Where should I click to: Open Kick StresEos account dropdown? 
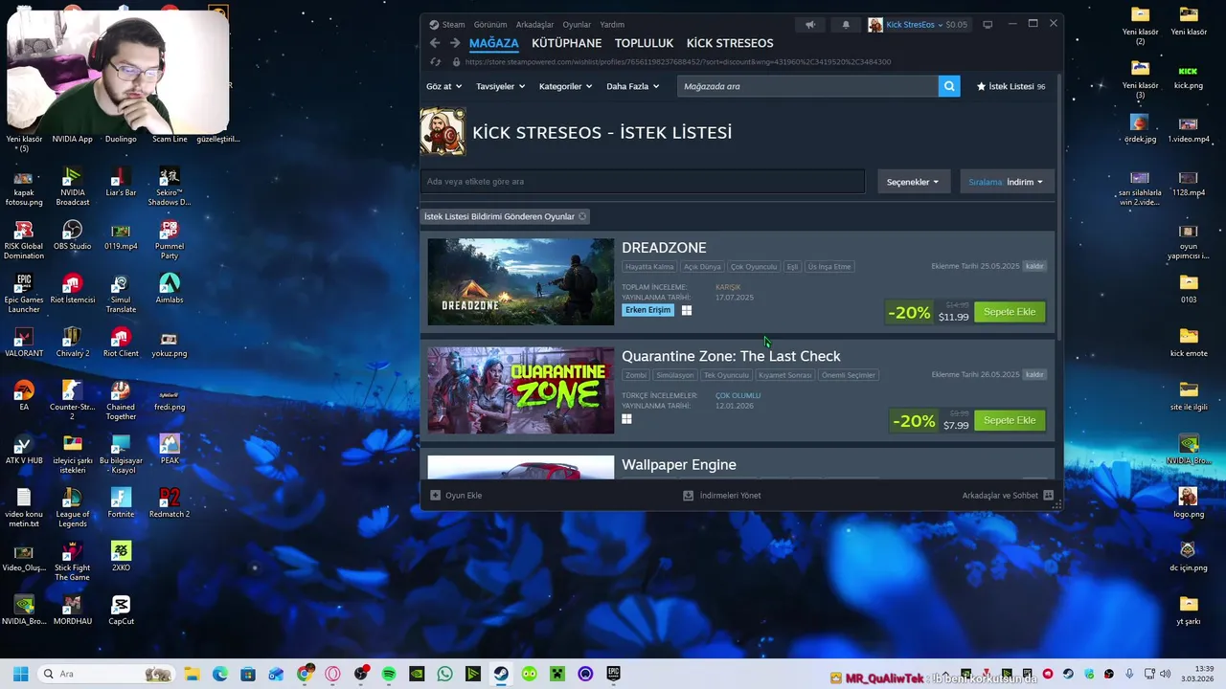(x=918, y=25)
